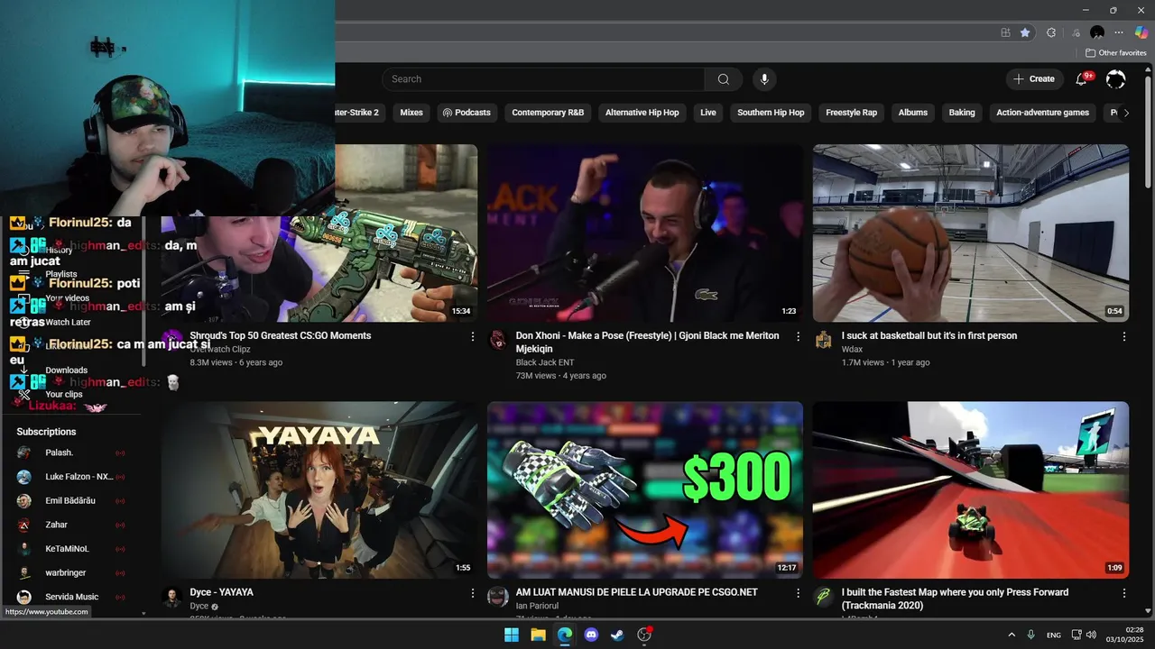1155x649 pixels.
Task: Click into the YouTube search field
Action: (543, 79)
